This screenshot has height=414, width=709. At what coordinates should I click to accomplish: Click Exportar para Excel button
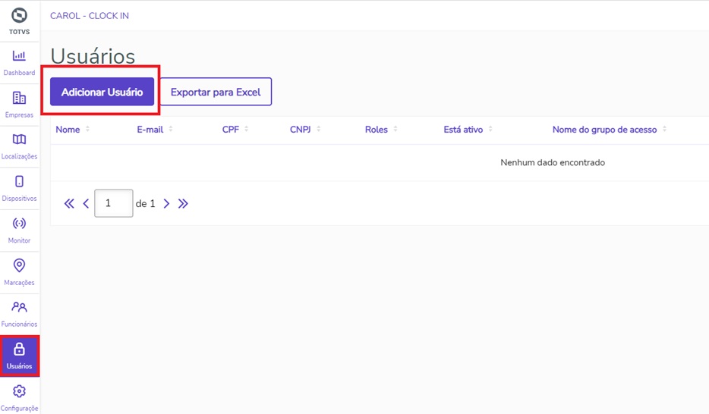pyautogui.click(x=216, y=92)
